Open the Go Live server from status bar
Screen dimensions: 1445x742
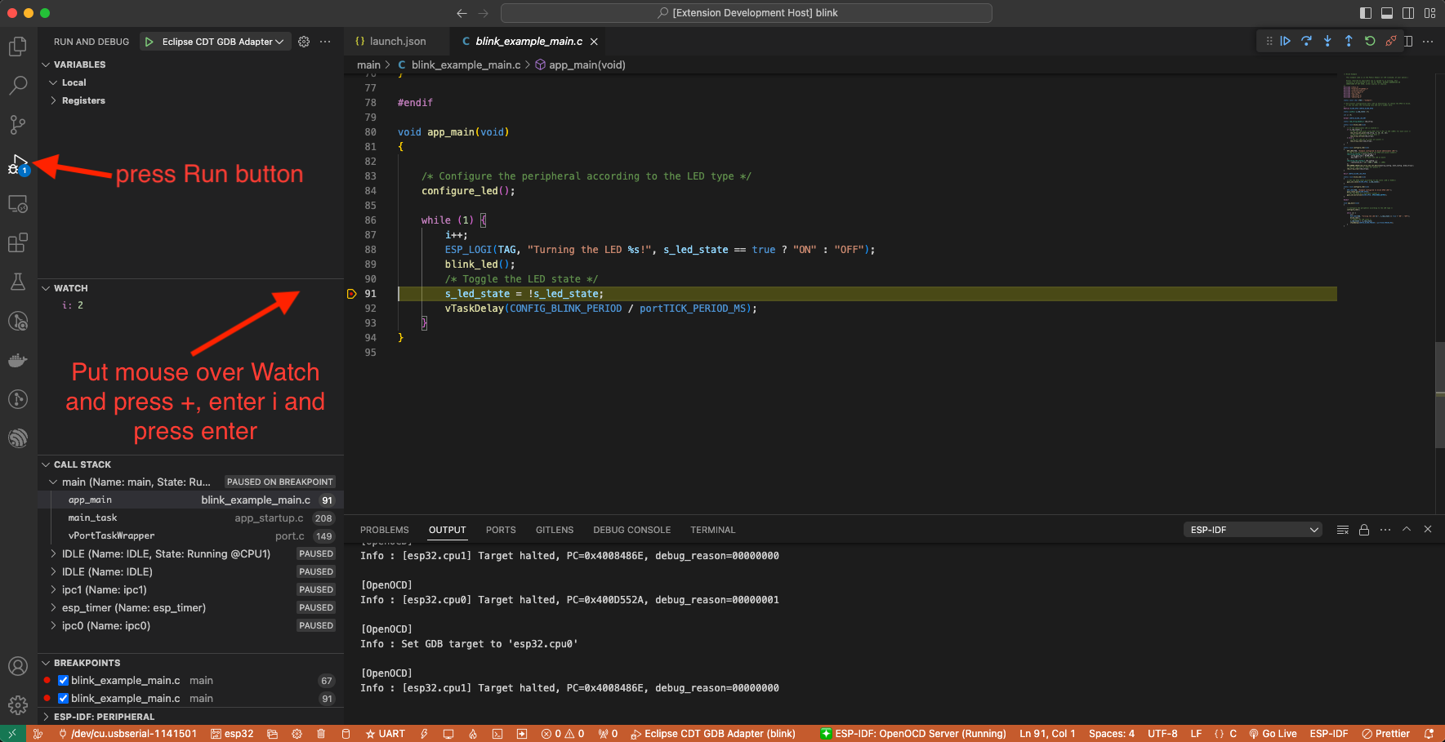click(x=1272, y=733)
